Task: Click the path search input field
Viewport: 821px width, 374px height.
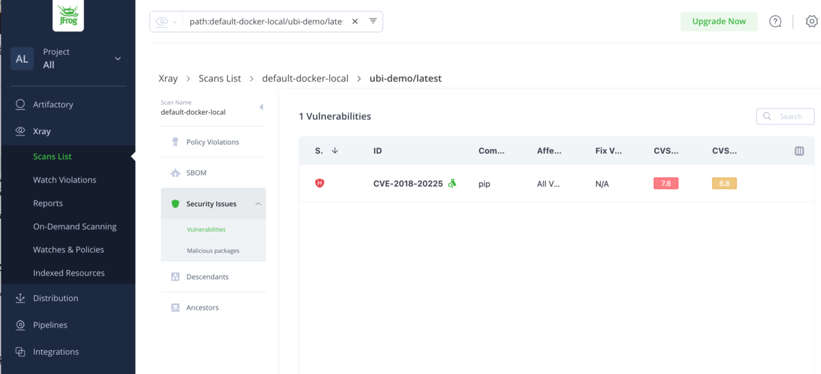Action: [266, 21]
